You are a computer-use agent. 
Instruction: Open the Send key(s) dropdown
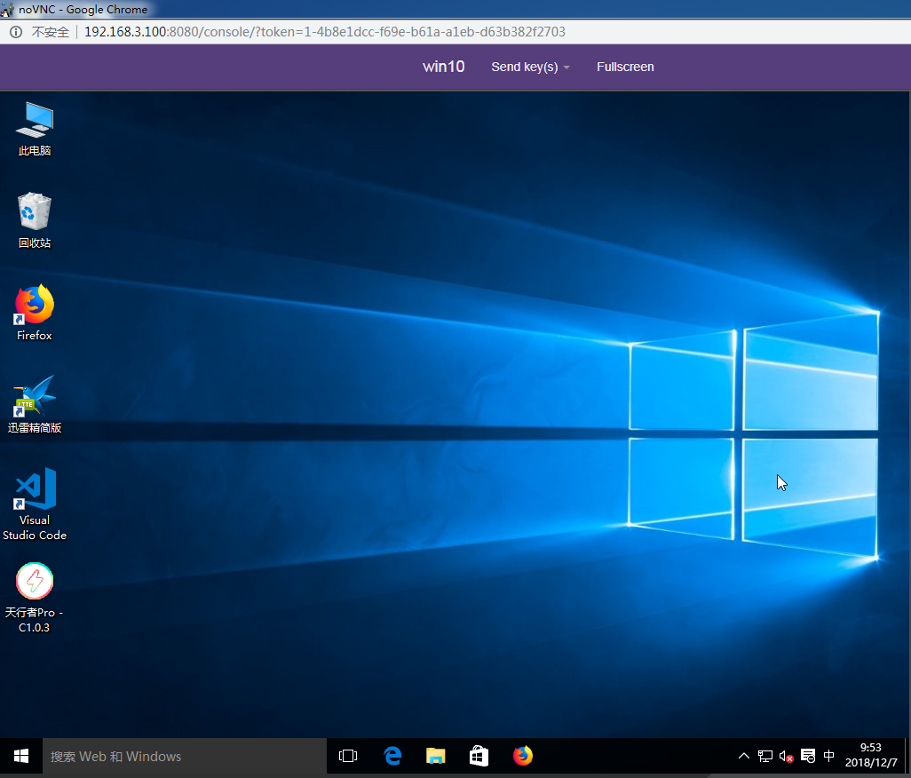click(x=530, y=67)
